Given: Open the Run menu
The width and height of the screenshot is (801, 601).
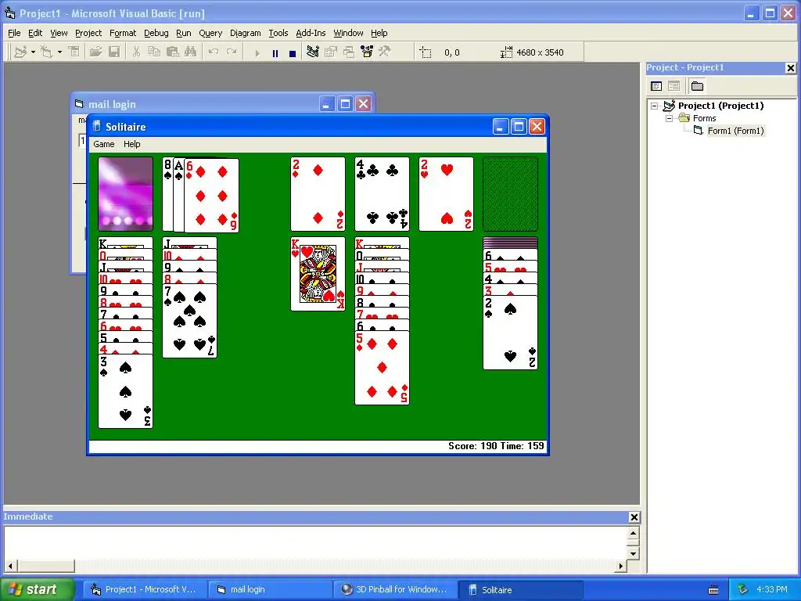Looking at the screenshot, I should click(183, 33).
